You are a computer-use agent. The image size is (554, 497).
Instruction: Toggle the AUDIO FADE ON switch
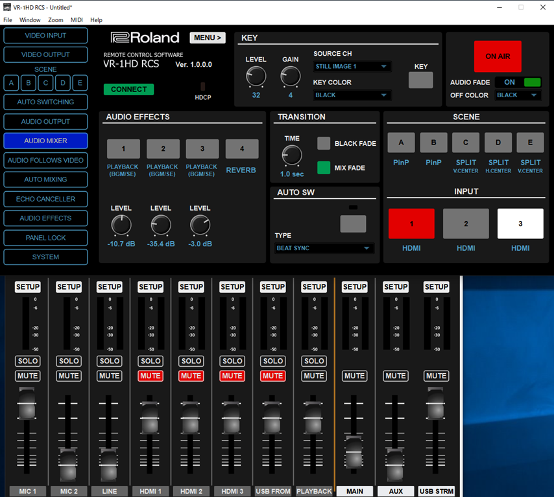532,82
